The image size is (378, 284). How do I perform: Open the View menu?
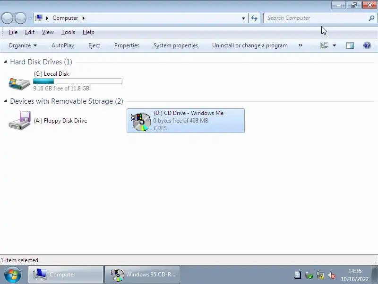48,32
